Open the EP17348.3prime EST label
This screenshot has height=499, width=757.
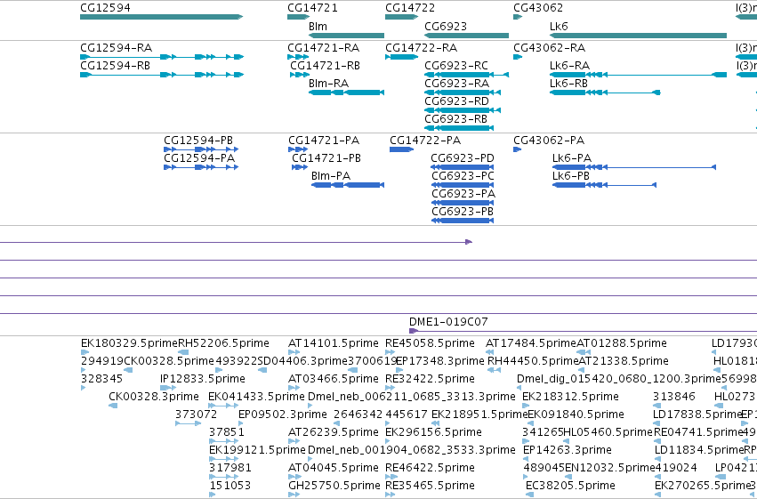click(x=439, y=361)
